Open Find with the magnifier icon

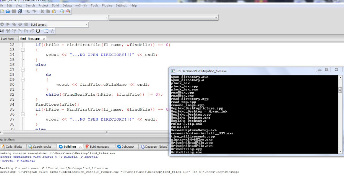click(62, 11)
